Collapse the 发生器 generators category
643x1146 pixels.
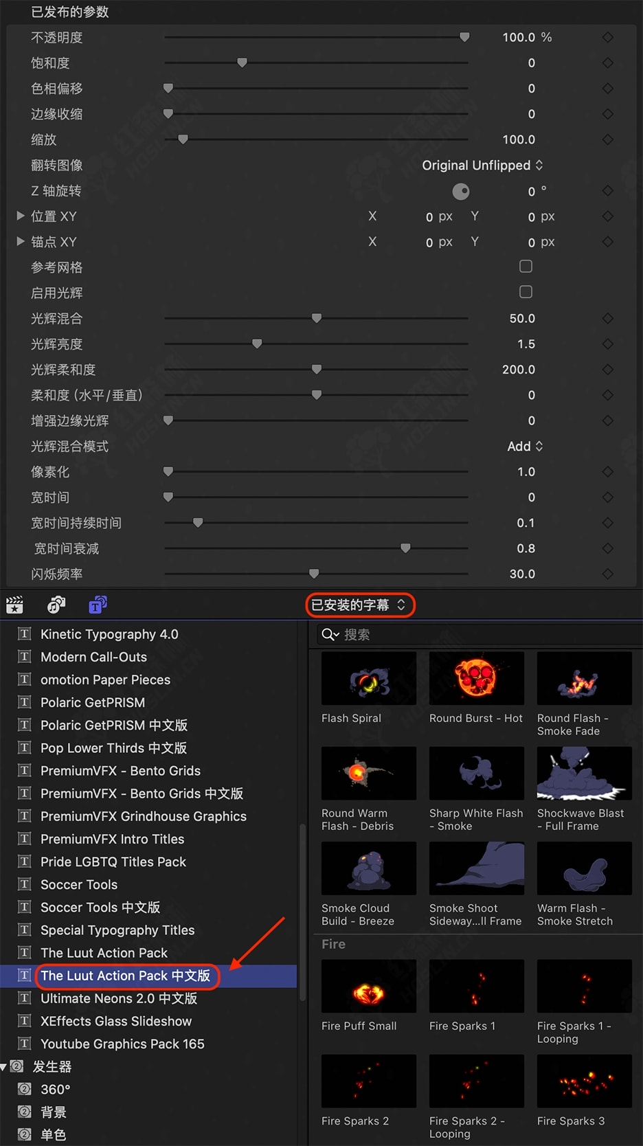click(x=4, y=1067)
